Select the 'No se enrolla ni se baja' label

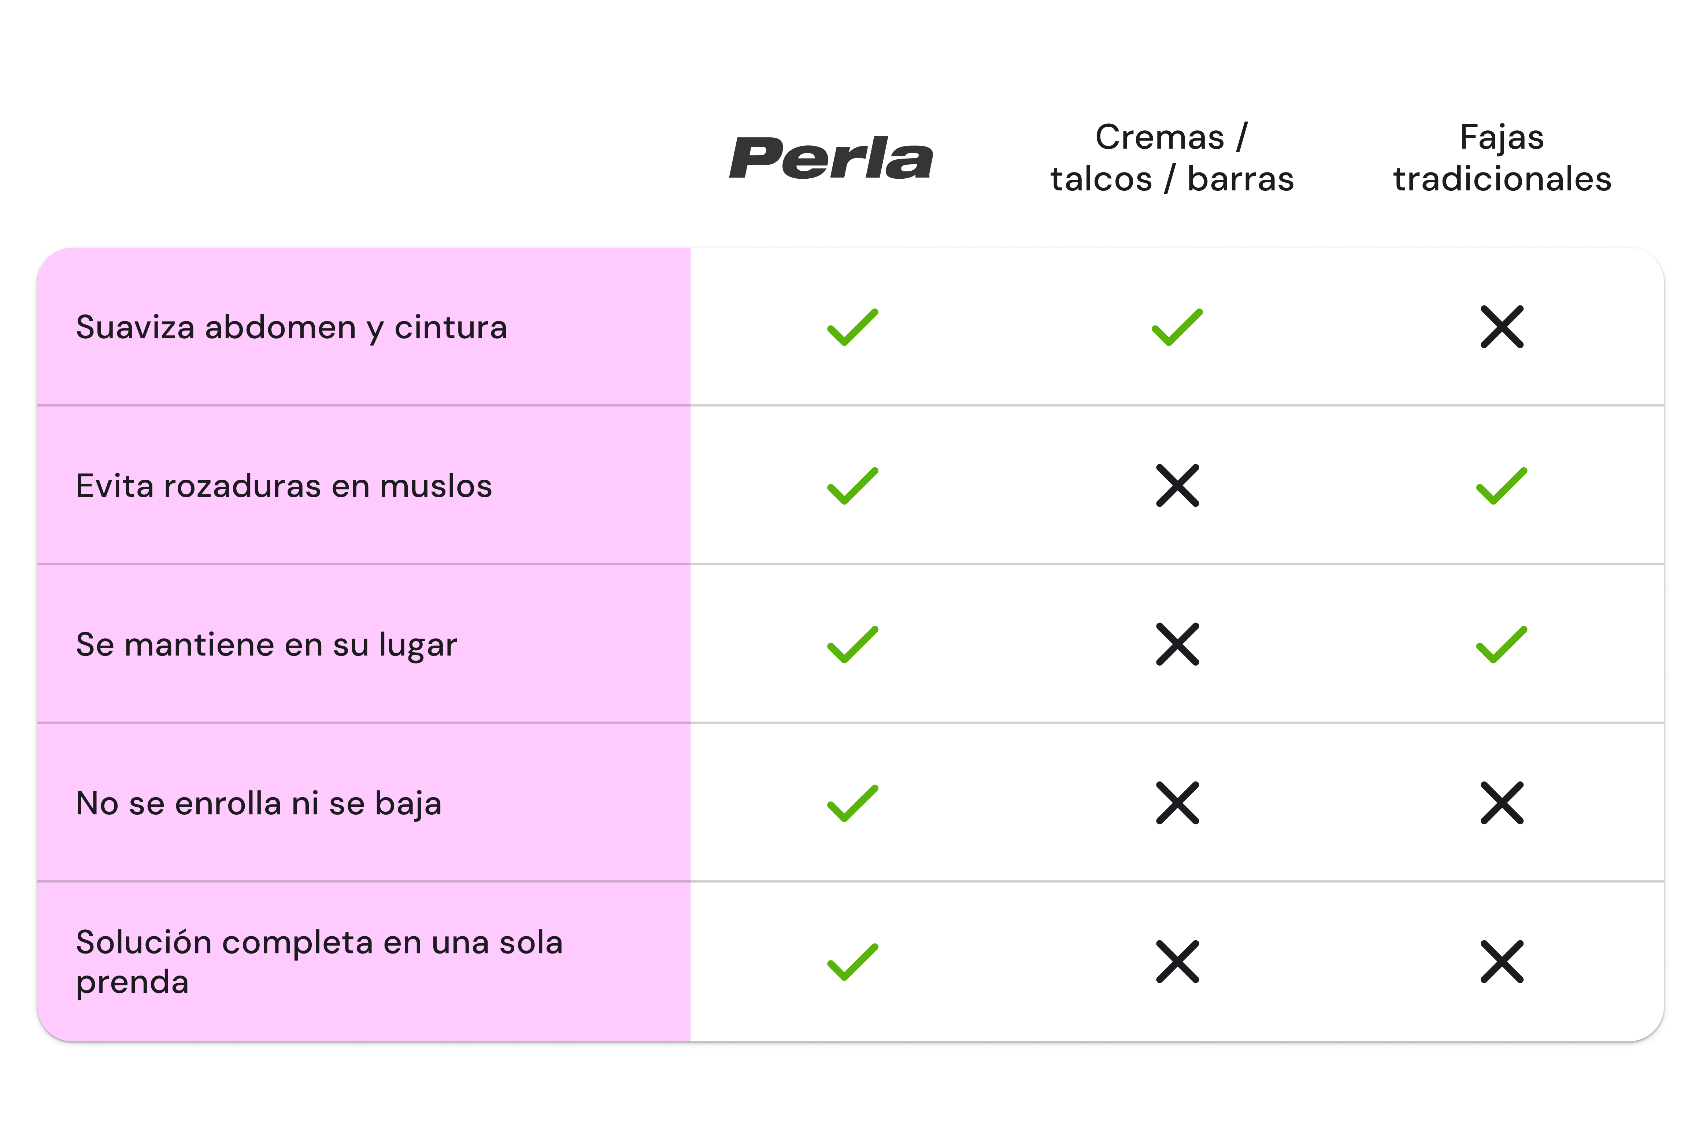259,803
